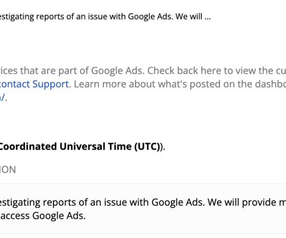Click the word 'Universal' in the bold timezone text
The image size is (286, 238).
(x=83, y=146)
